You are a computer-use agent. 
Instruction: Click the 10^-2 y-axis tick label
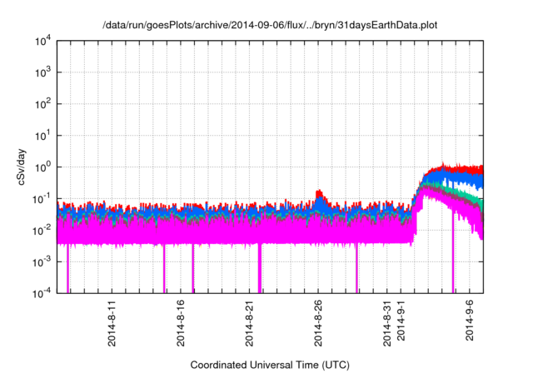coord(42,230)
